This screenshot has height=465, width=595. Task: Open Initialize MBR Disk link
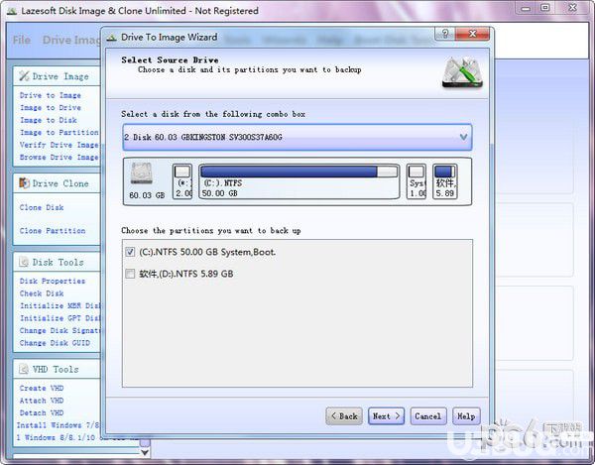point(59,305)
